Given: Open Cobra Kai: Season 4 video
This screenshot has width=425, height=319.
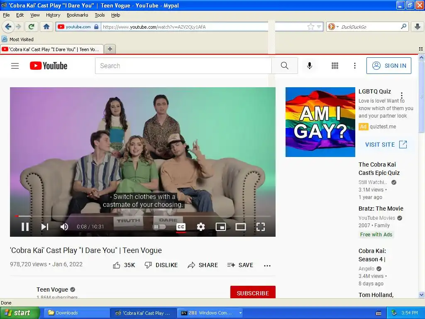Looking at the screenshot, I should (x=372, y=255).
